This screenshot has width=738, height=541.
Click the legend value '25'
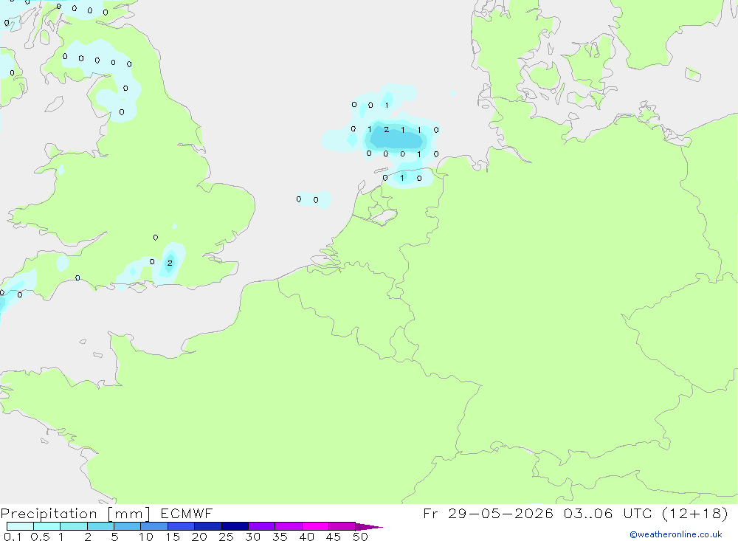click(x=227, y=537)
